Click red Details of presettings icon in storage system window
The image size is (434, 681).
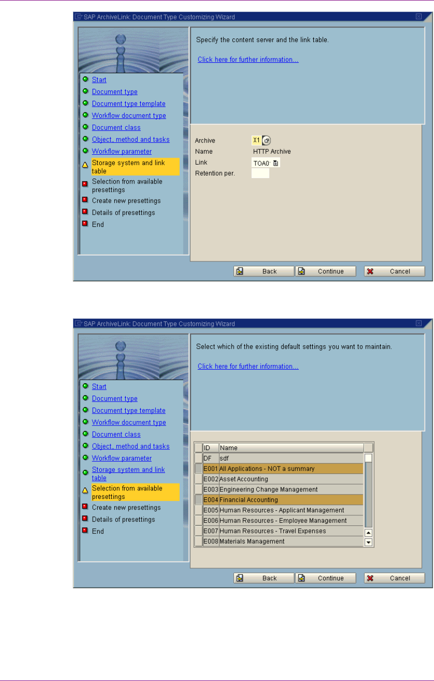(85, 212)
